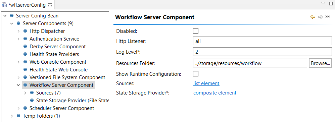Screen dimensions: 335x122
Task: Click the Server Components node icon
Action: coord(18,23)
